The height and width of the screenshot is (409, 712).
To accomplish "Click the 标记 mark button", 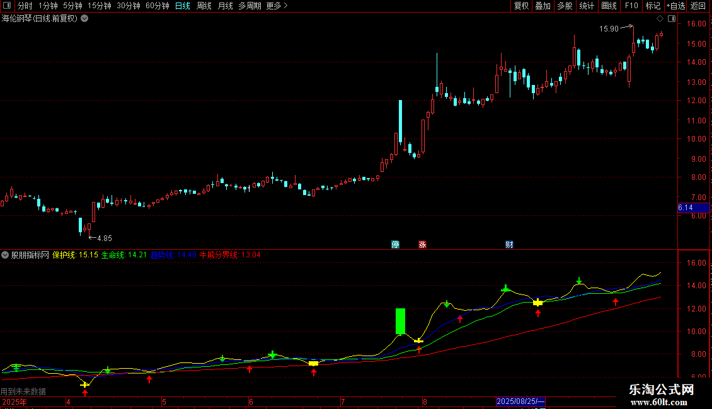I will click(653, 6).
